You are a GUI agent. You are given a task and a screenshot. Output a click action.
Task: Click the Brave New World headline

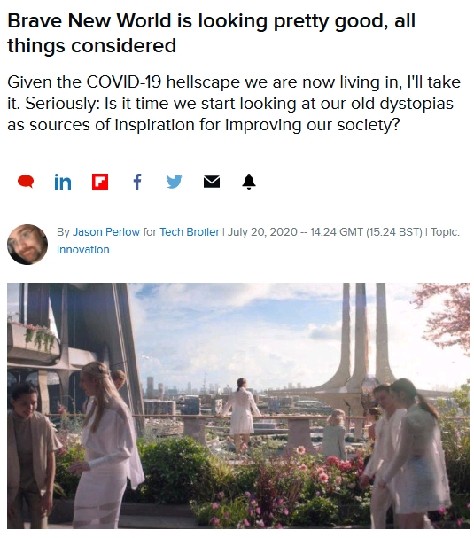pyautogui.click(x=211, y=34)
